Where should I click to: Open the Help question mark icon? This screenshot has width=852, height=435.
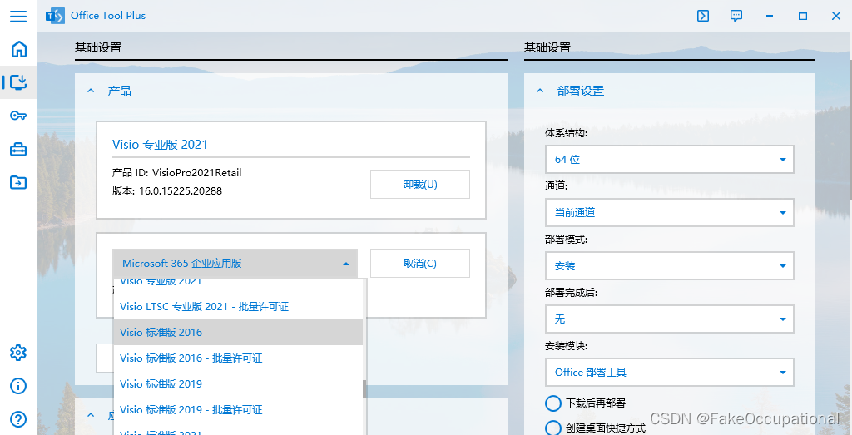pyautogui.click(x=18, y=419)
